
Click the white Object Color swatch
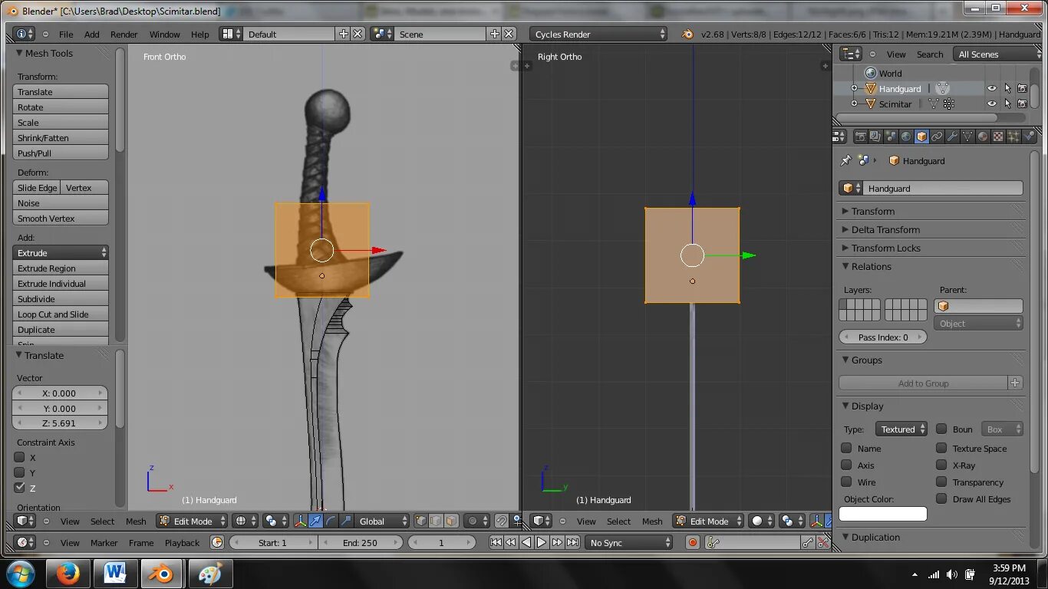pos(883,514)
